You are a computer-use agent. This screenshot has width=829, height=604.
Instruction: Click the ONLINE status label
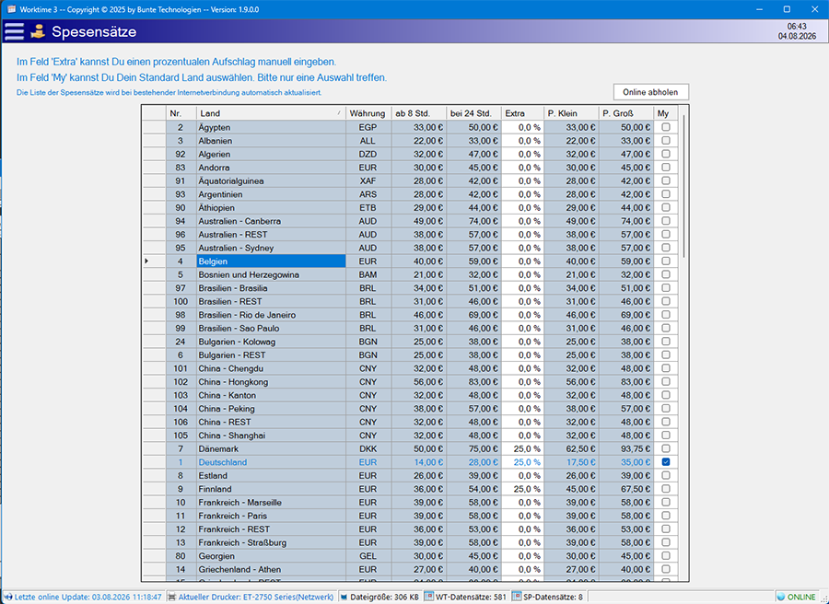(801, 597)
